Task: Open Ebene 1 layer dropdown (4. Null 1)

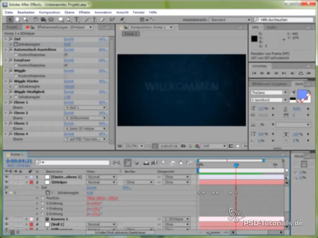Action: tap(85, 108)
